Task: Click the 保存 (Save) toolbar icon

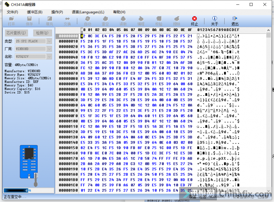Action: tap(29, 21)
